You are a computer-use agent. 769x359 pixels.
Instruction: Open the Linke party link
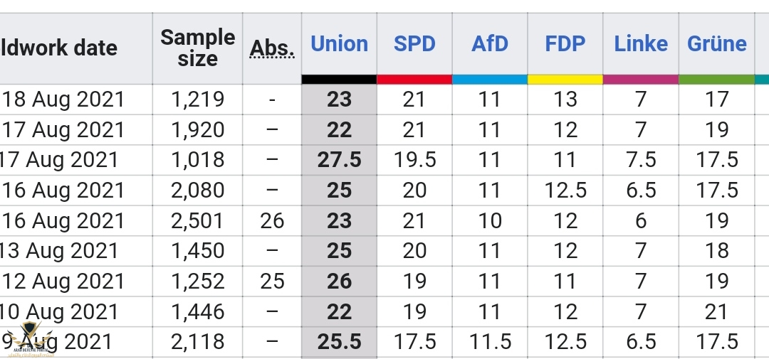click(641, 43)
